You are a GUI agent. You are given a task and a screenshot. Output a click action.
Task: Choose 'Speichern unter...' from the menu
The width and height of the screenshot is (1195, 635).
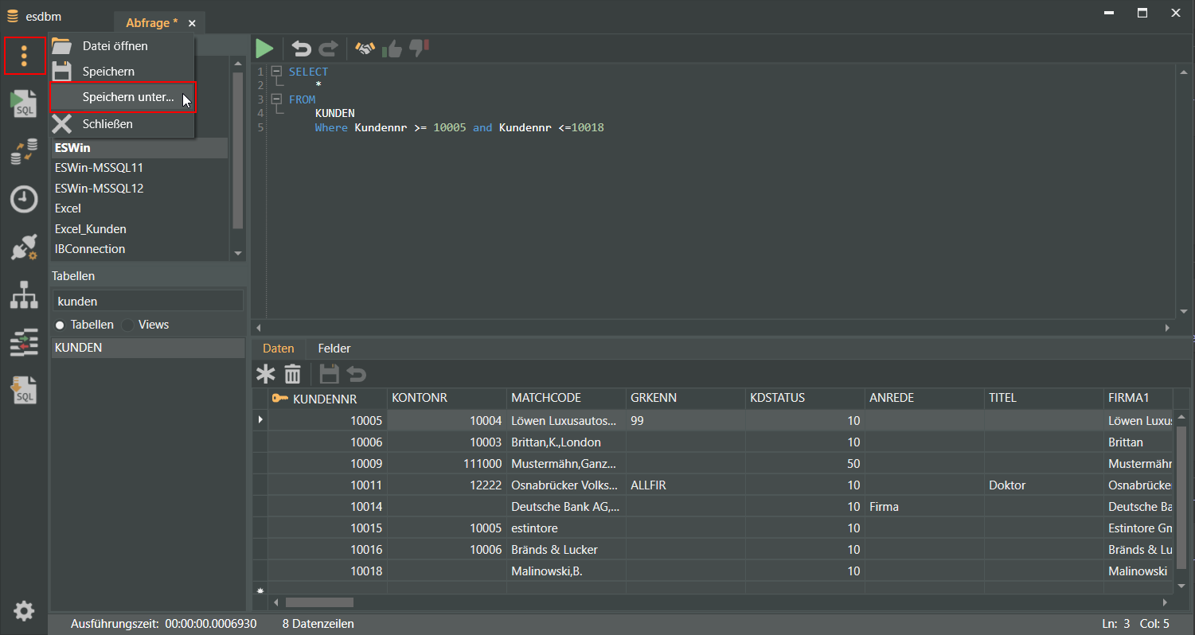(127, 97)
